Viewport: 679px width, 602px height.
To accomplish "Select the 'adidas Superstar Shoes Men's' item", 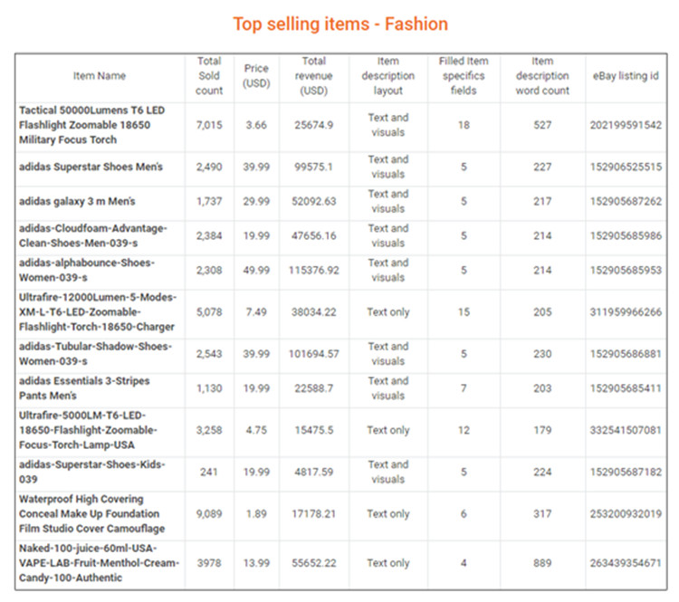I will click(x=91, y=167).
